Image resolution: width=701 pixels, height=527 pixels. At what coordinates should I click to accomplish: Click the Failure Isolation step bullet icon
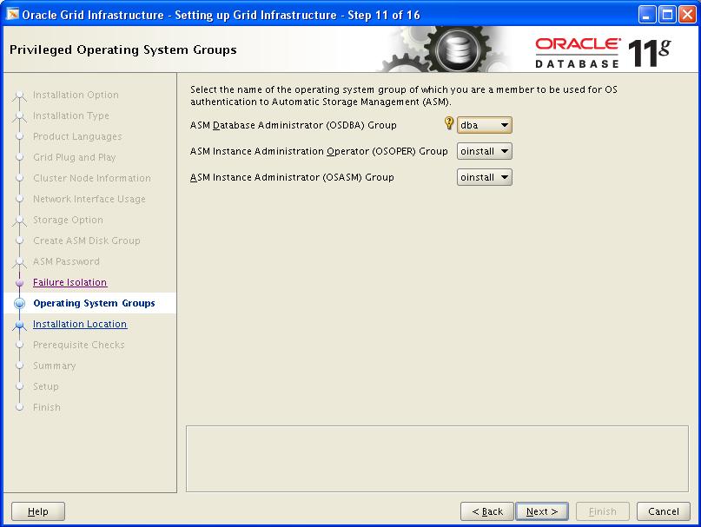(x=19, y=283)
